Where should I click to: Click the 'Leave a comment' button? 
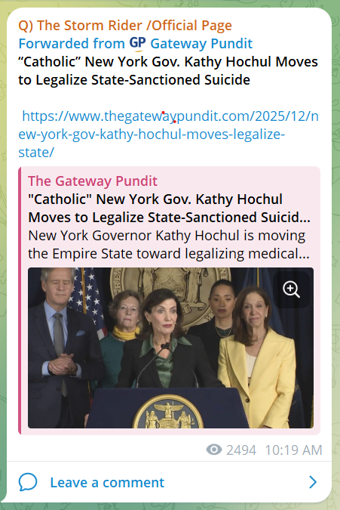click(x=169, y=482)
